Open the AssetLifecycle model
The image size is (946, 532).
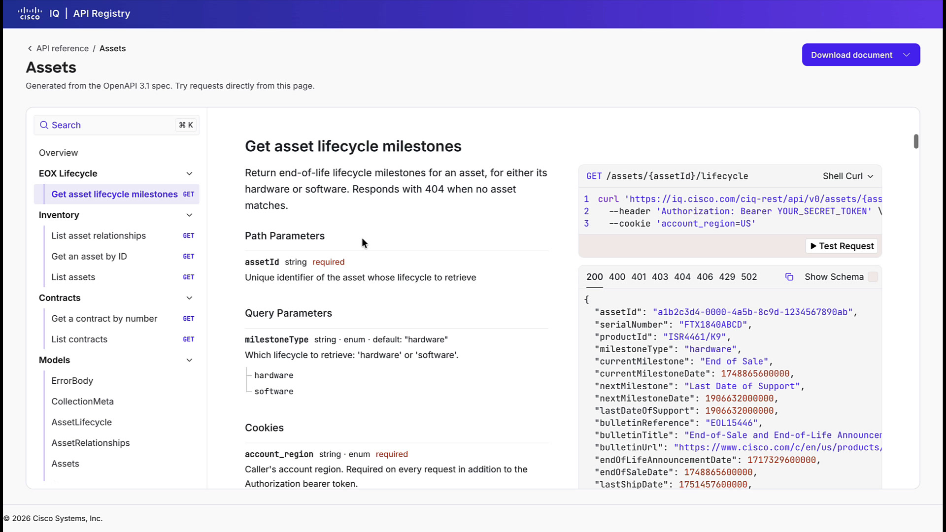[x=81, y=422]
